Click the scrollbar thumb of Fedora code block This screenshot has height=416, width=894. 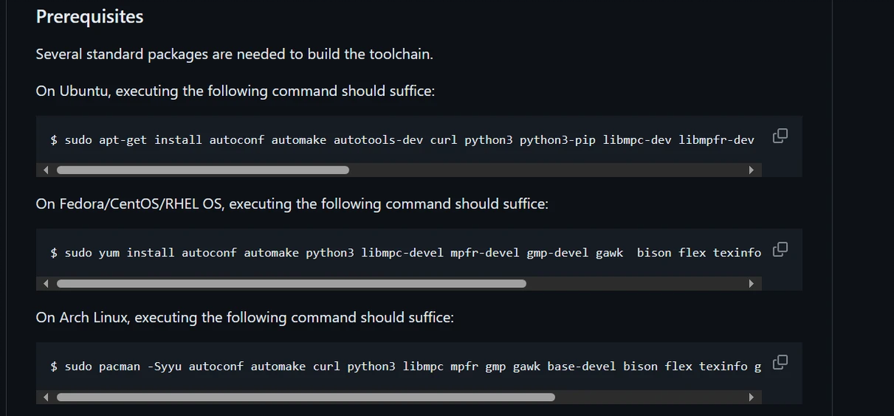(291, 283)
